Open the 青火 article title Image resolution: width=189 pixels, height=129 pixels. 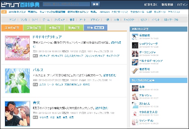pos(36,103)
